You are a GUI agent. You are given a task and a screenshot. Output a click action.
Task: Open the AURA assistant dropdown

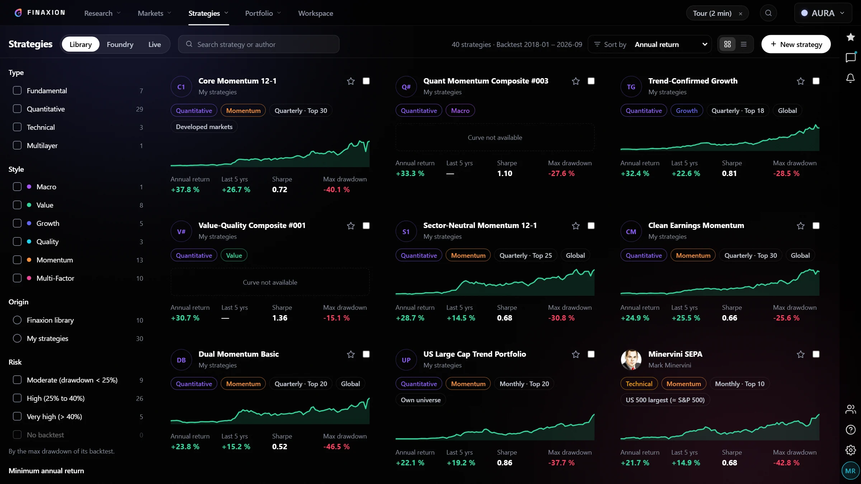pyautogui.click(x=823, y=13)
